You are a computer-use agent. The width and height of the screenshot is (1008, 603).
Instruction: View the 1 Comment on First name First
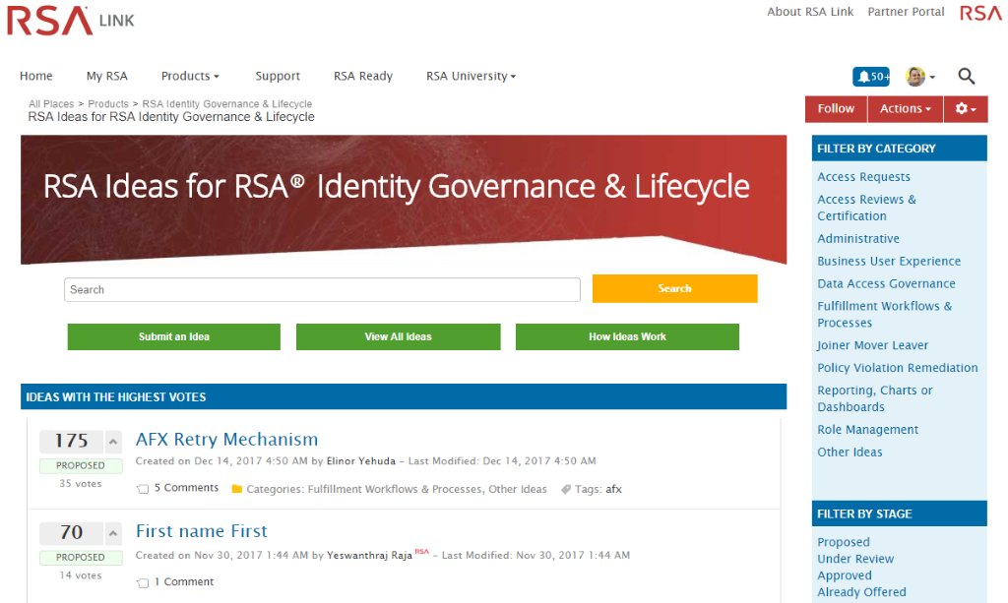(184, 581)
